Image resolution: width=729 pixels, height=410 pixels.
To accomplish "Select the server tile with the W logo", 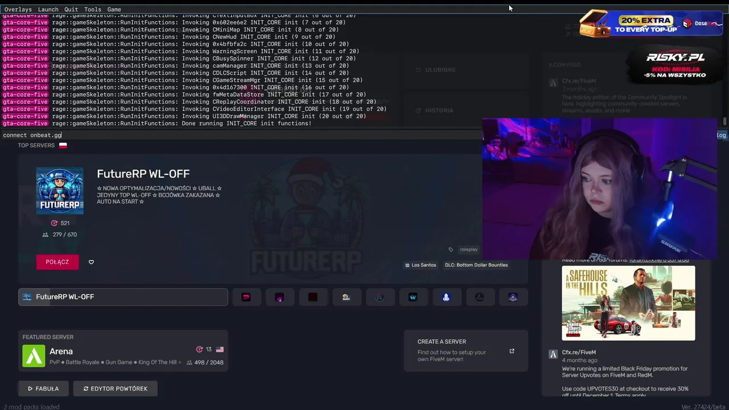I will [413, 297].
